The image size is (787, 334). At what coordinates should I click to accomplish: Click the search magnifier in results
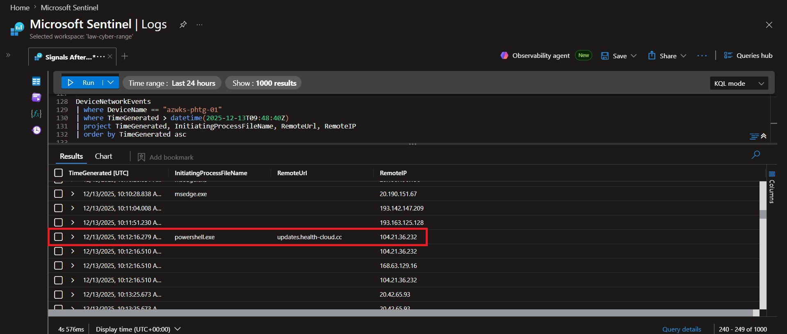tap(755, 155)
